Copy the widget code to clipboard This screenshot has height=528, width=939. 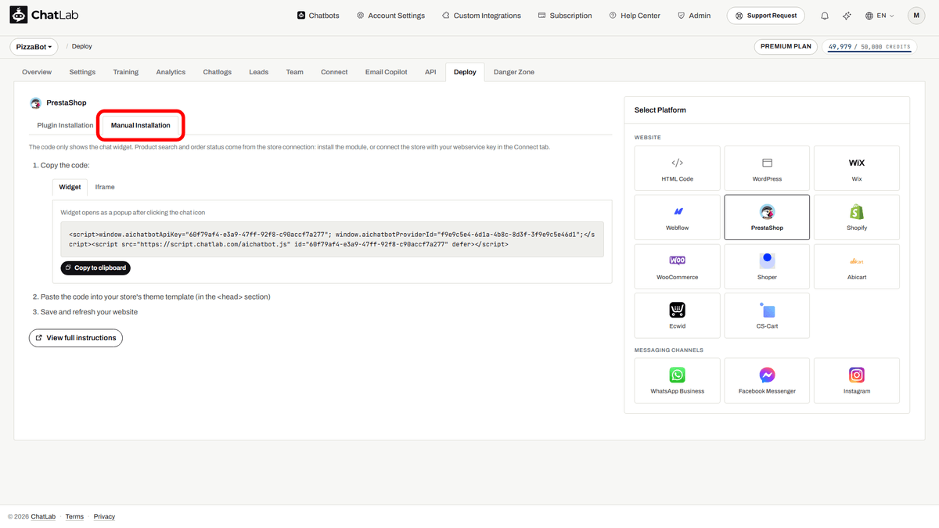(95, 268)
